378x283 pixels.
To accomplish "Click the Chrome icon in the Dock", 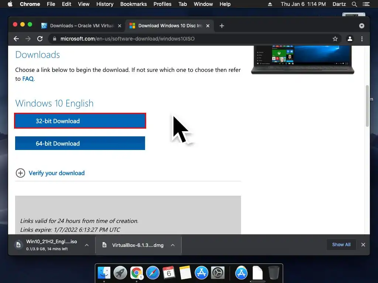I will coord(137,273).
